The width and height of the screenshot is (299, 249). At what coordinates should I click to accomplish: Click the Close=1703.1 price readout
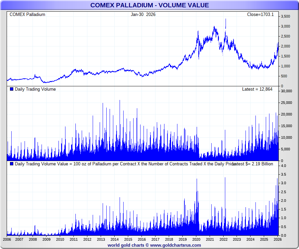[x=260, y=15]
